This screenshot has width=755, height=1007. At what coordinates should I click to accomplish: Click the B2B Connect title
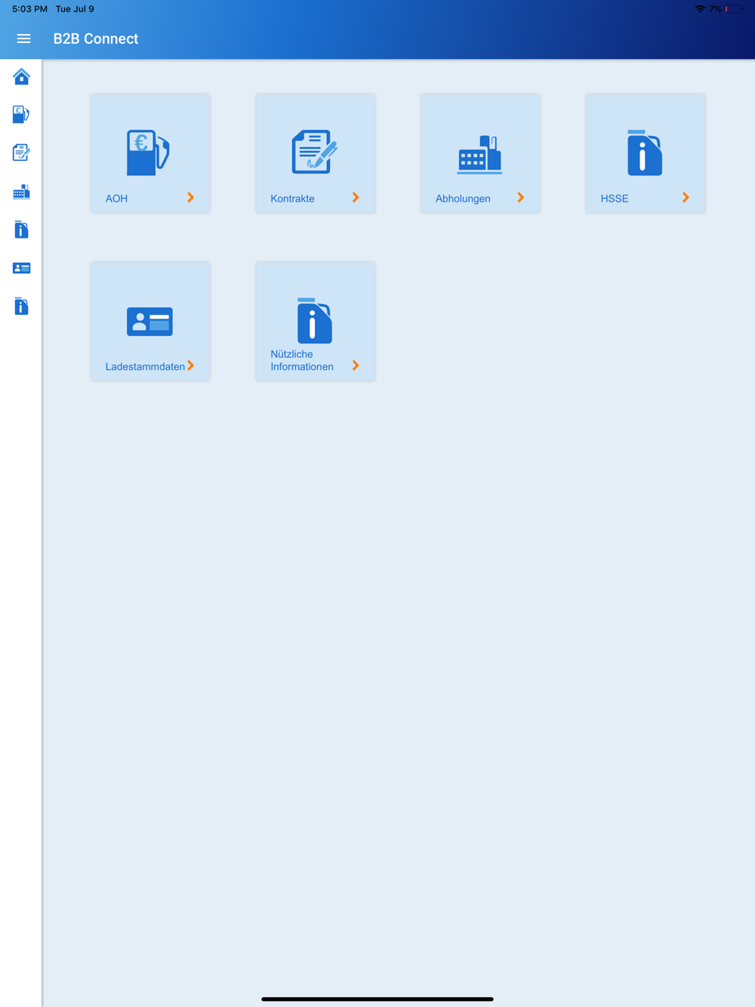(x=96, y=38)
